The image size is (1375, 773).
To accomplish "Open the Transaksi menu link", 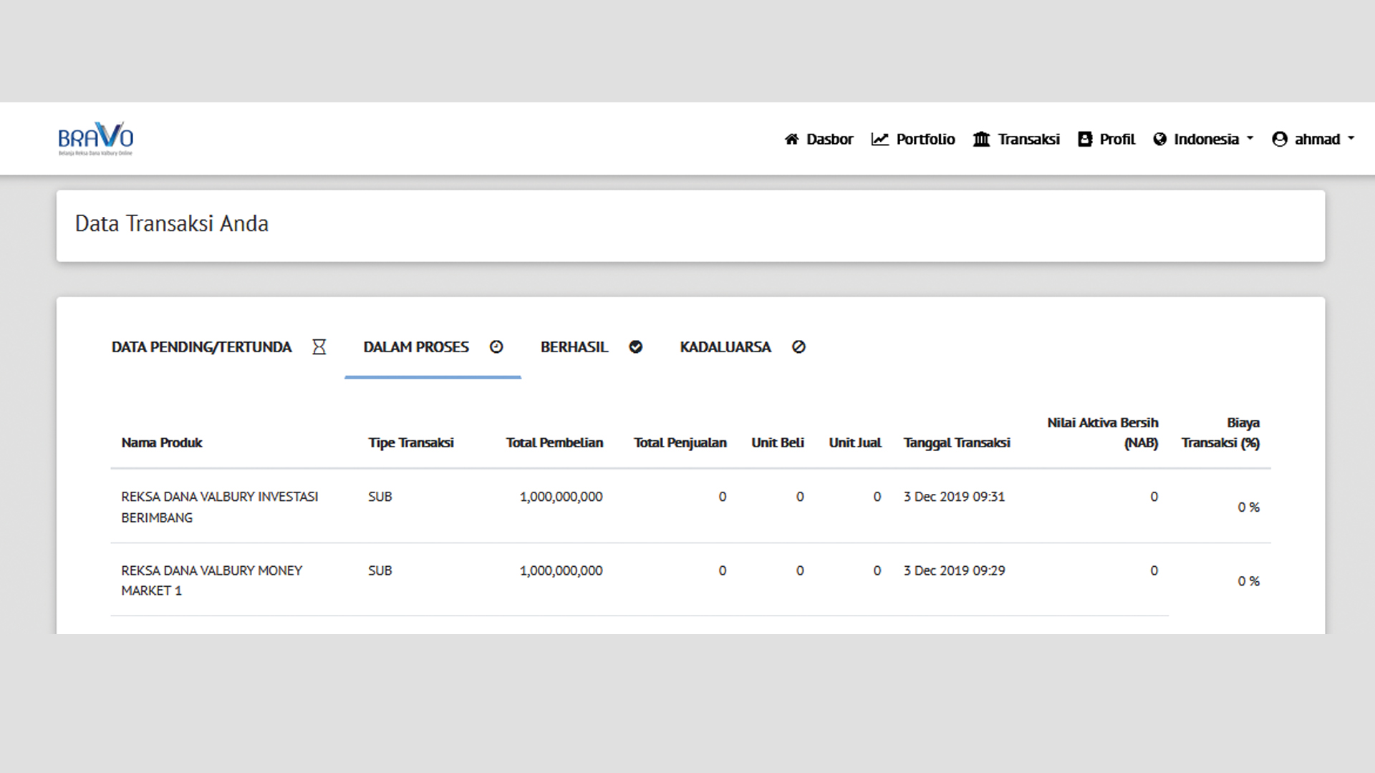I will (x=1028, y=140).
